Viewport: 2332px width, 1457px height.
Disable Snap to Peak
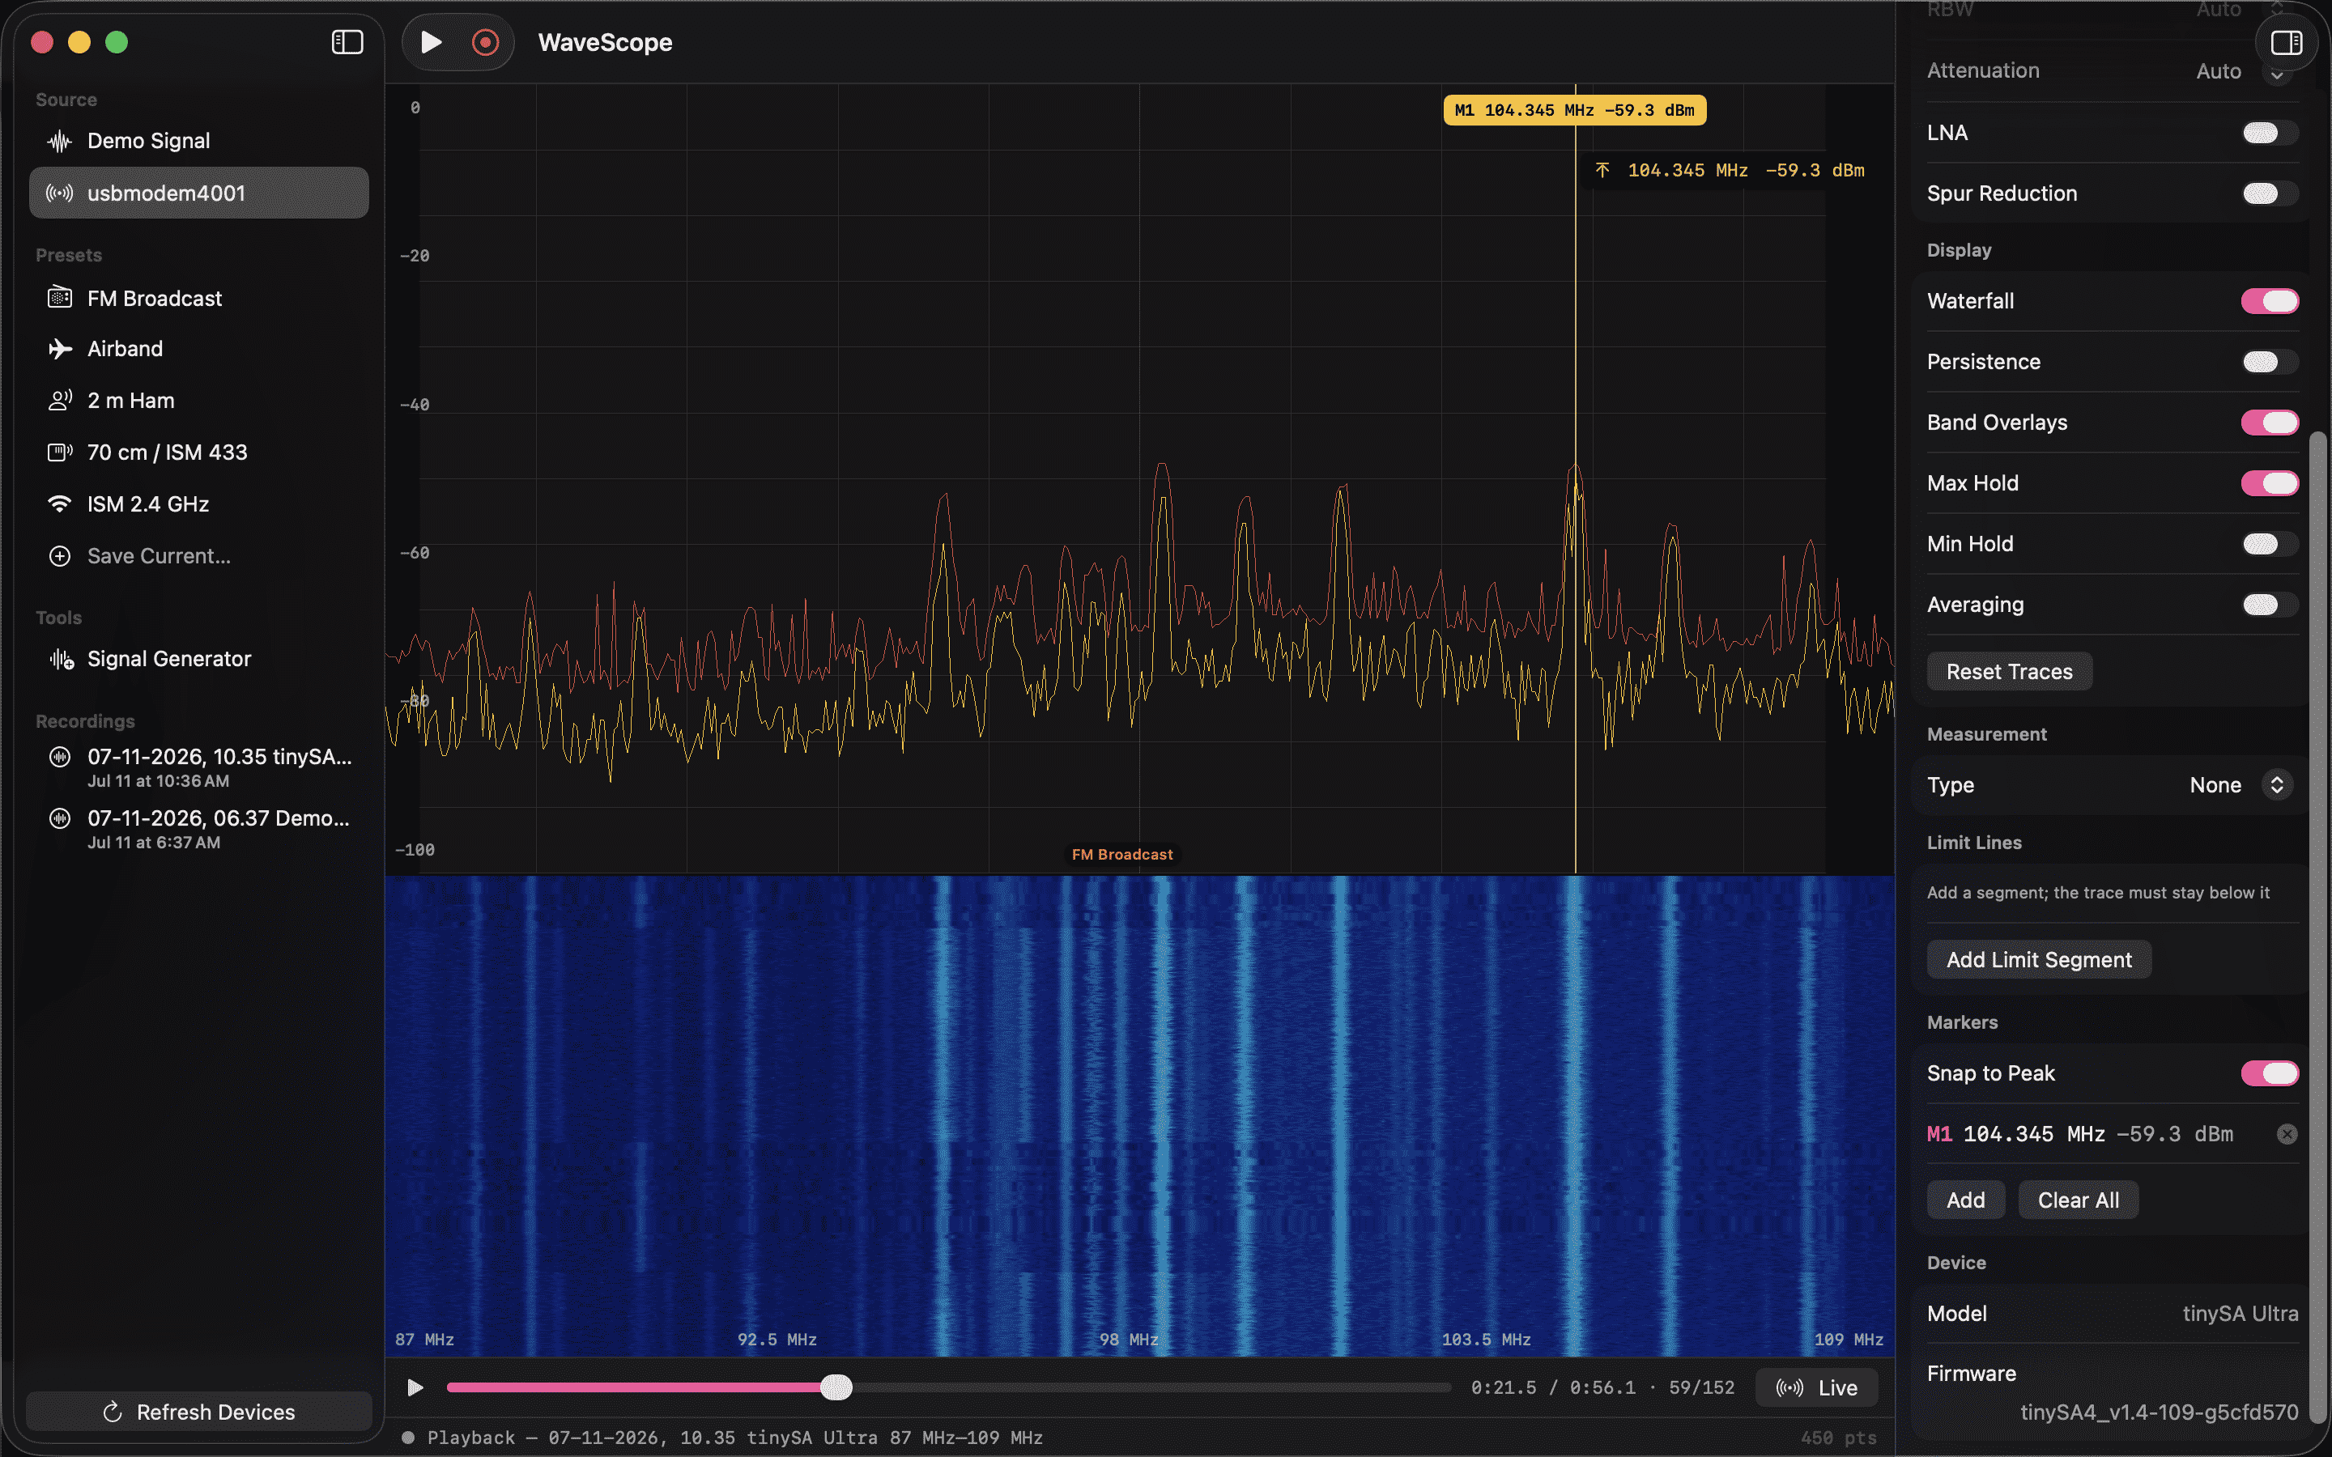coord(2270,1073)
